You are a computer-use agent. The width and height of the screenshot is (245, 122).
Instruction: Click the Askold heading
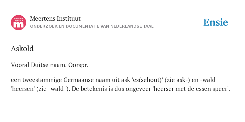click(22, 49)
